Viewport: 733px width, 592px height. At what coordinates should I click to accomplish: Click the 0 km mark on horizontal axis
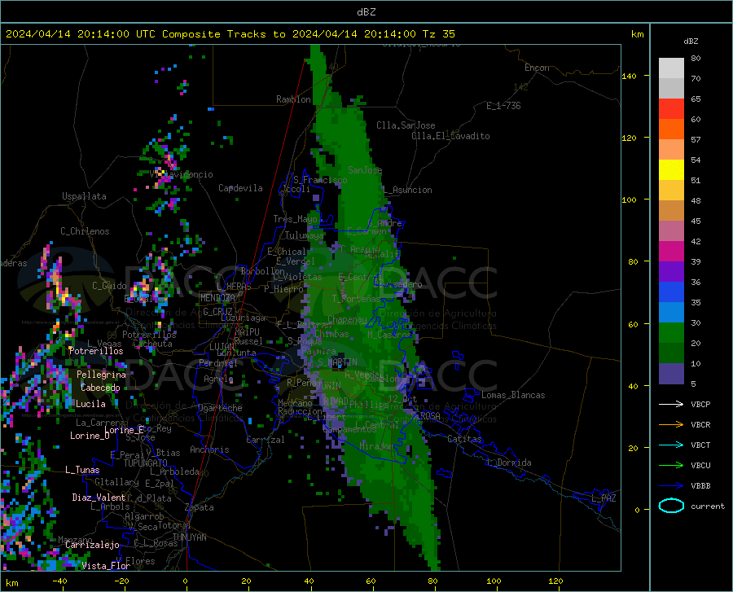point(186,581)
